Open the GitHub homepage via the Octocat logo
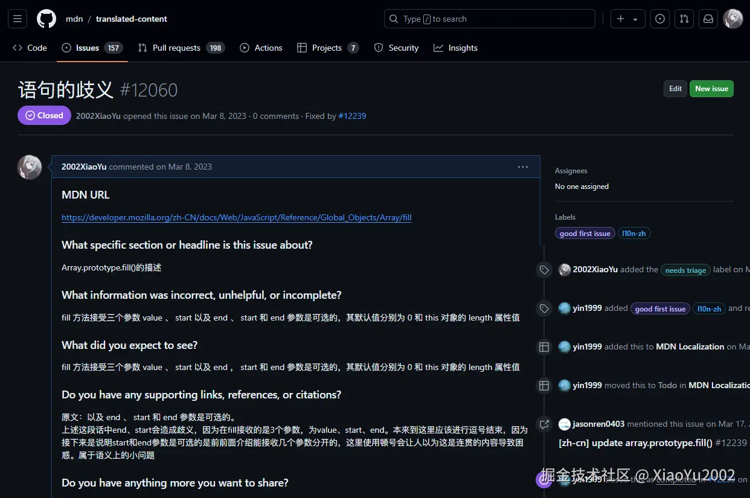Viewport: 750px width, 498px height. coord(46,18)
